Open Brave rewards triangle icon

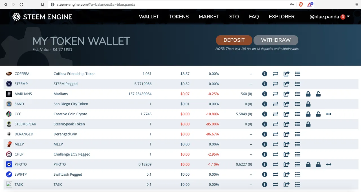[310, 5]
